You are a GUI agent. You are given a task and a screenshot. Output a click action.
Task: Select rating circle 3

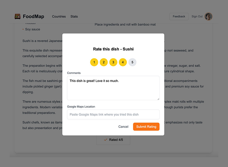tap(113, 62)
